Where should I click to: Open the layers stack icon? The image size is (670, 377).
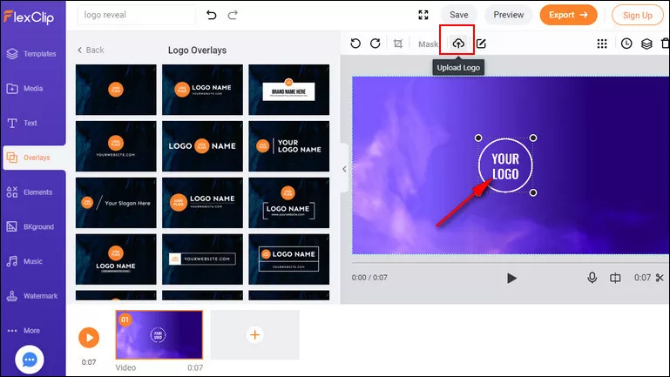646,44
